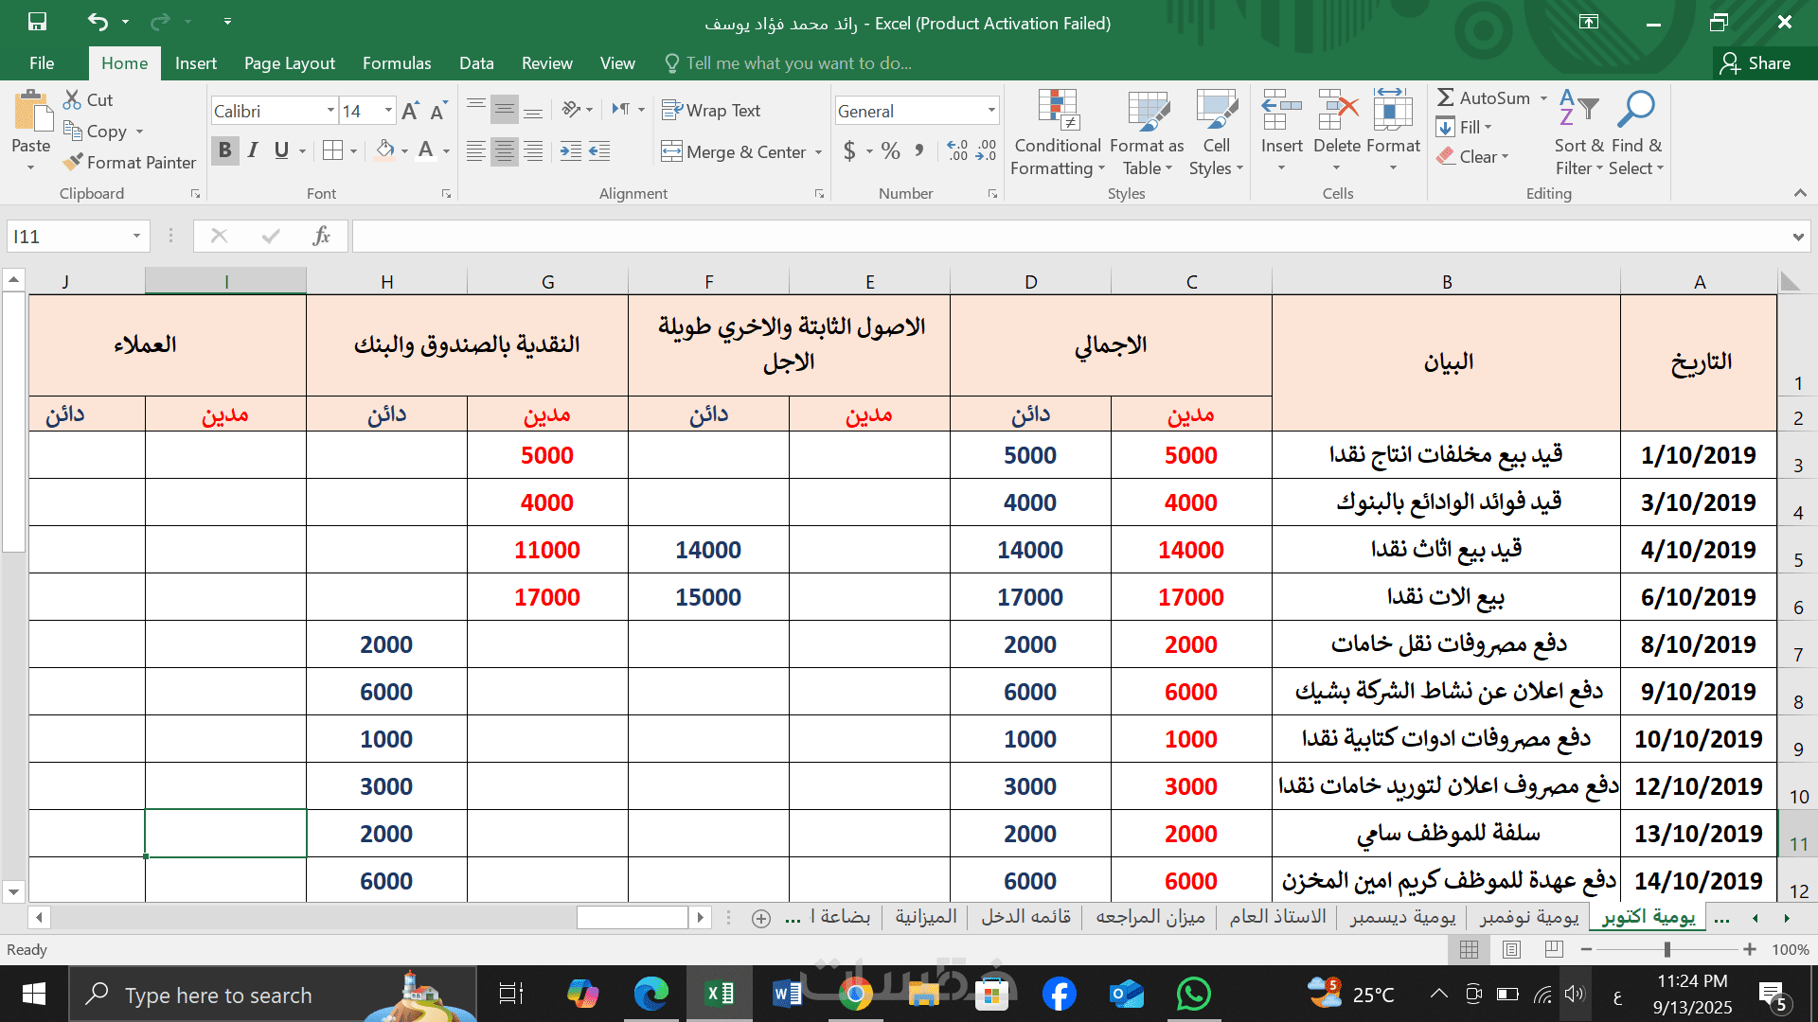Viewport: 1818px width, 1022px height.
Task: Open the General number format dropdown
Action: tap(991, 111)
